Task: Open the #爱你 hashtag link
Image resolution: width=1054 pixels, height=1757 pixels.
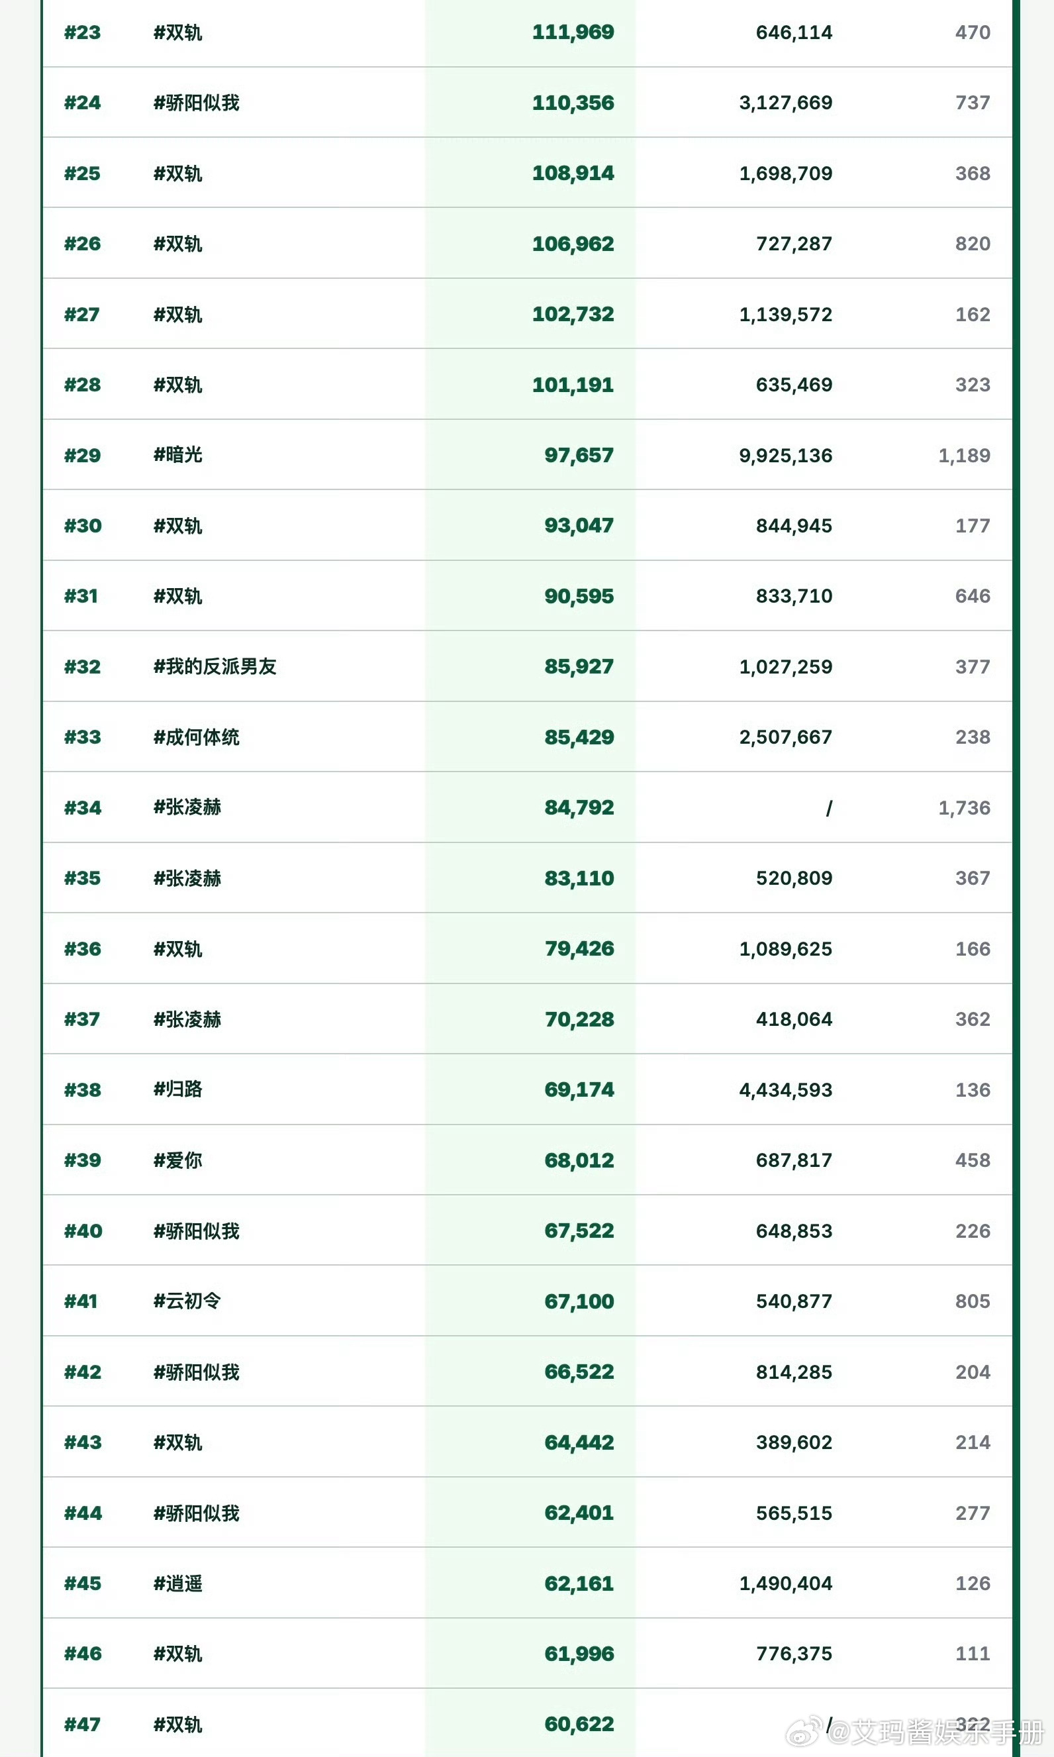Action: (x=177, y=1160)
